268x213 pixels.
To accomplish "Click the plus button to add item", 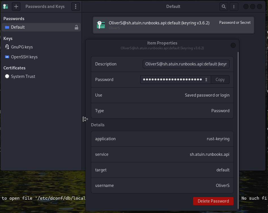I will [16, 6].
